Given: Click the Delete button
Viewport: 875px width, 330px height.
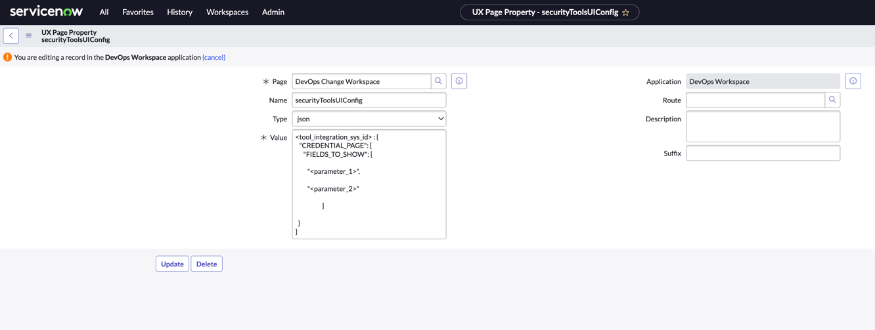Looking at the screenshot, I should [x=206, y=264].
